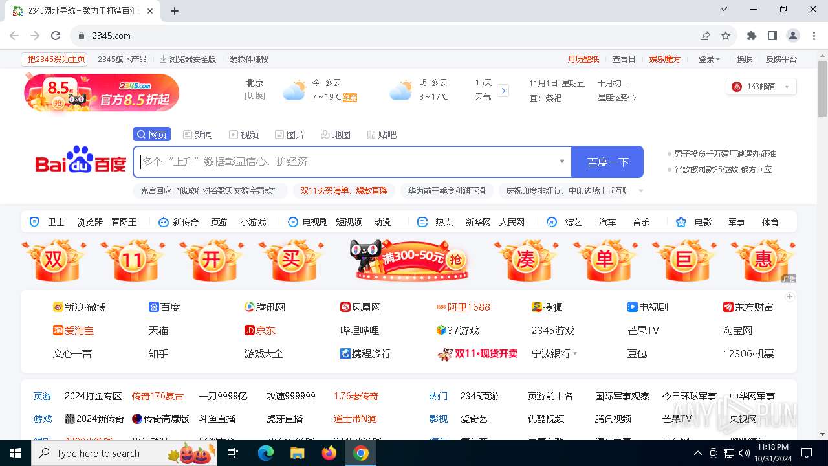
Task: Select the 地图 search tab
Action: (x=336, y=135)
